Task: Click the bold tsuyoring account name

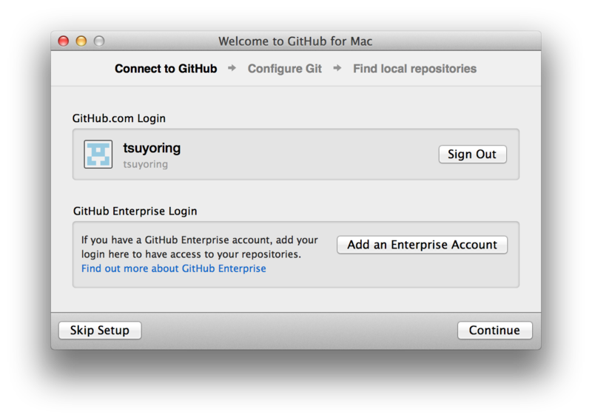Action: point(152,148)
